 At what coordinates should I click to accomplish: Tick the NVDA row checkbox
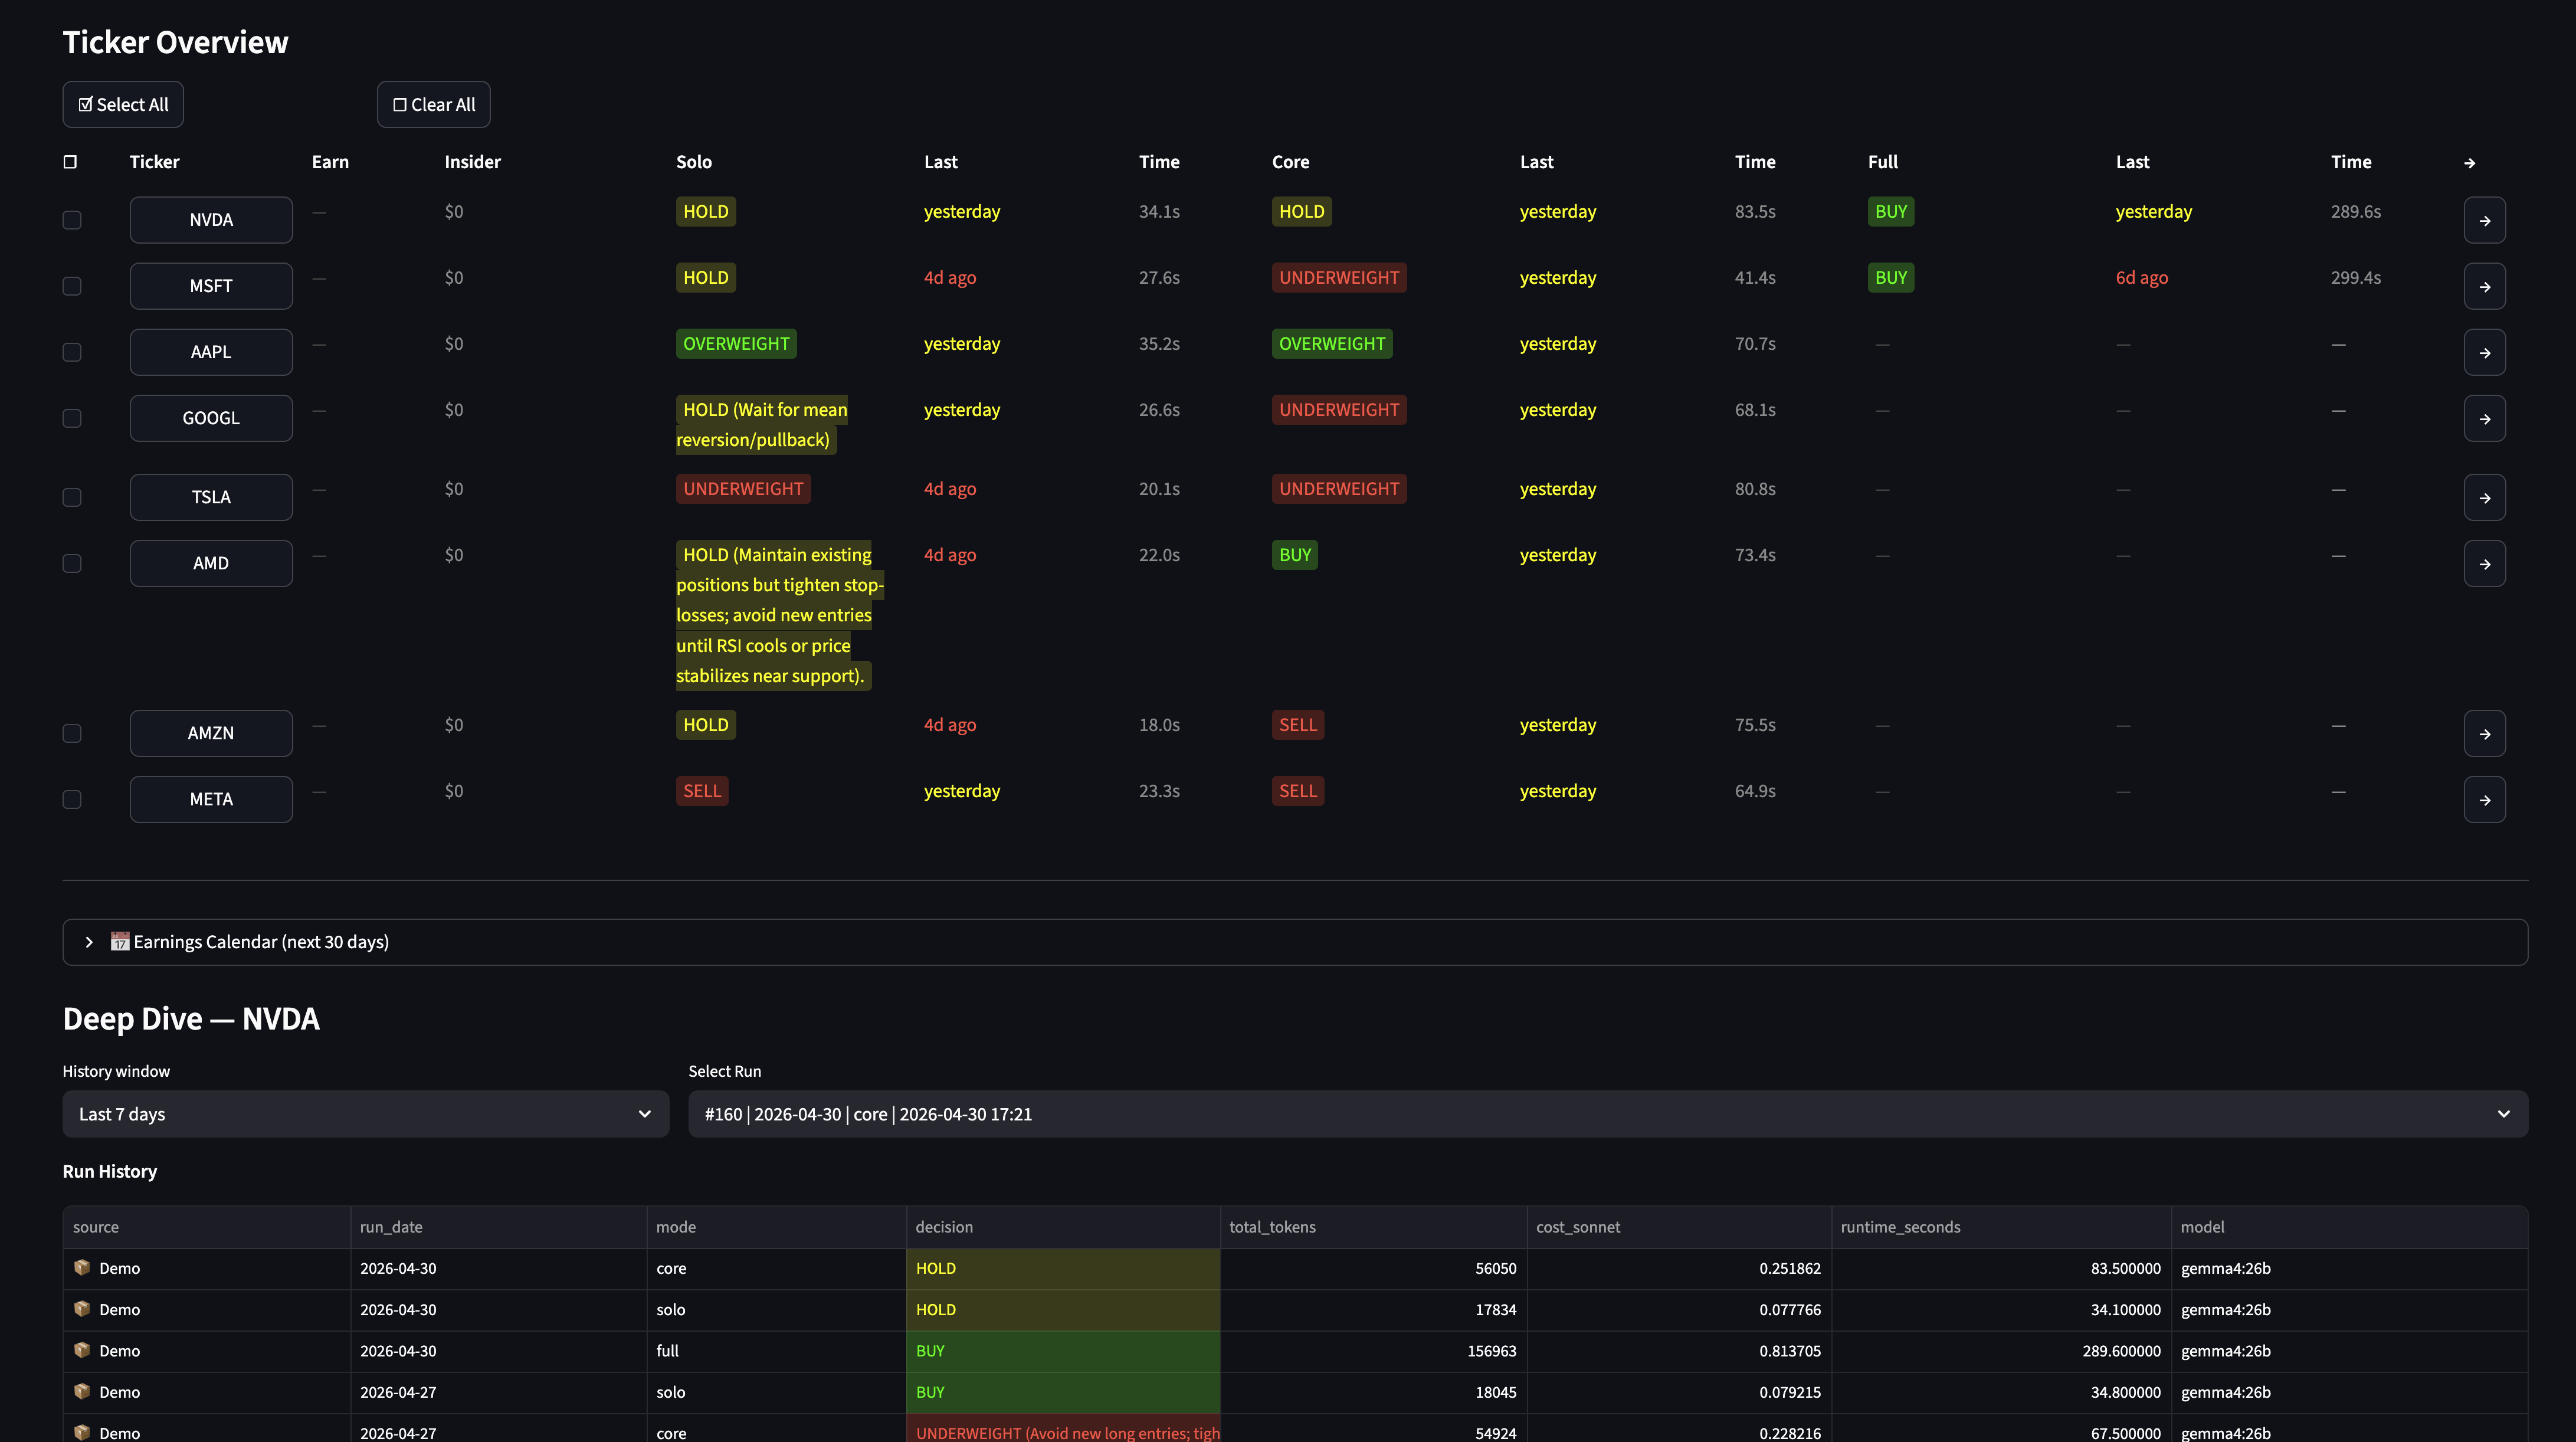click(72, 220)
